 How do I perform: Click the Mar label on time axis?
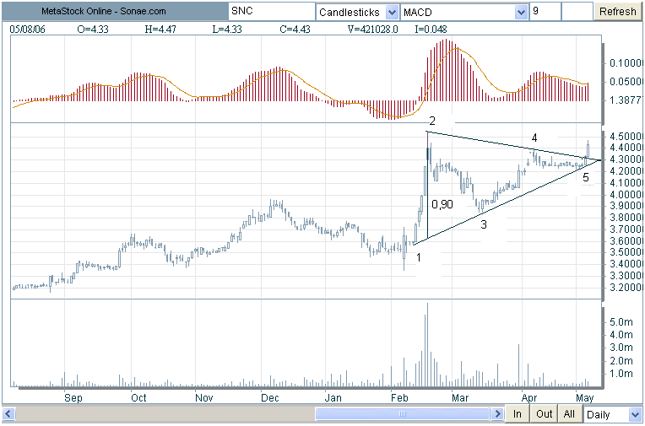(x=460, y=398)
